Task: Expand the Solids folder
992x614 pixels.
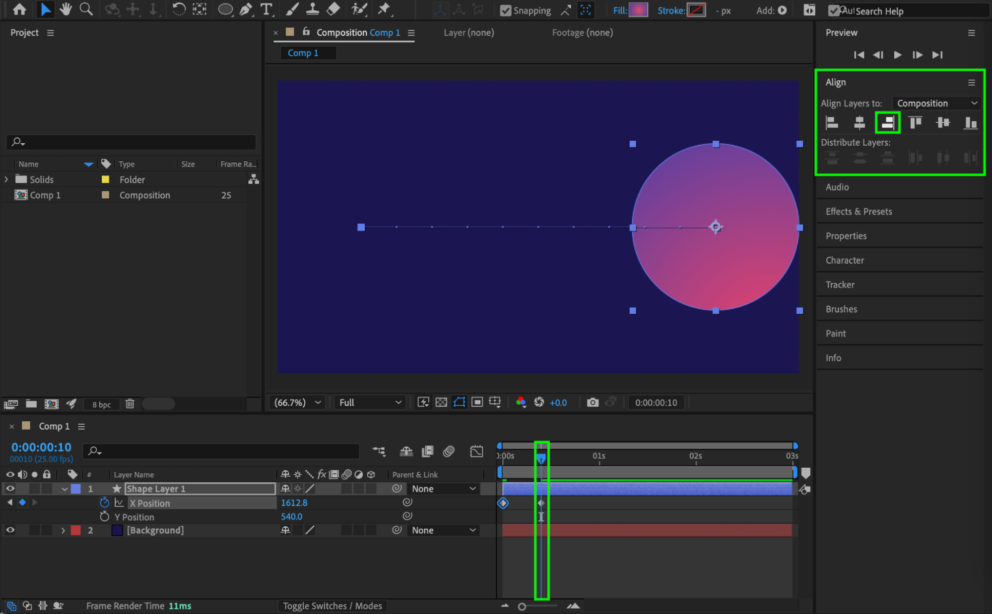Action: point(6,179)
